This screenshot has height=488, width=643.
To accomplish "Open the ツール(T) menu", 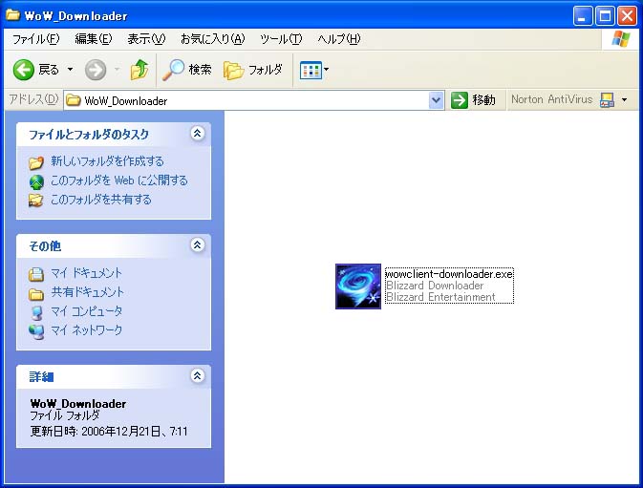I will click(x=281, y=39).
